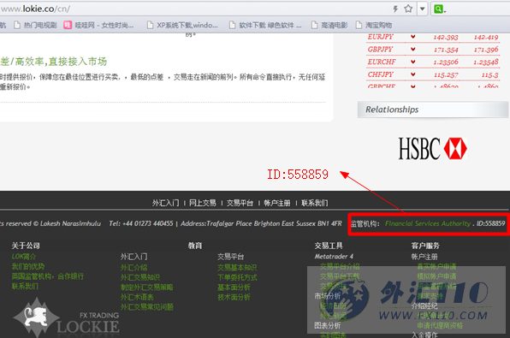The height and width of the screenshot is (338, 510).
Task: Click the EURJPY currency pair row
Action: [x=433, y=37]
